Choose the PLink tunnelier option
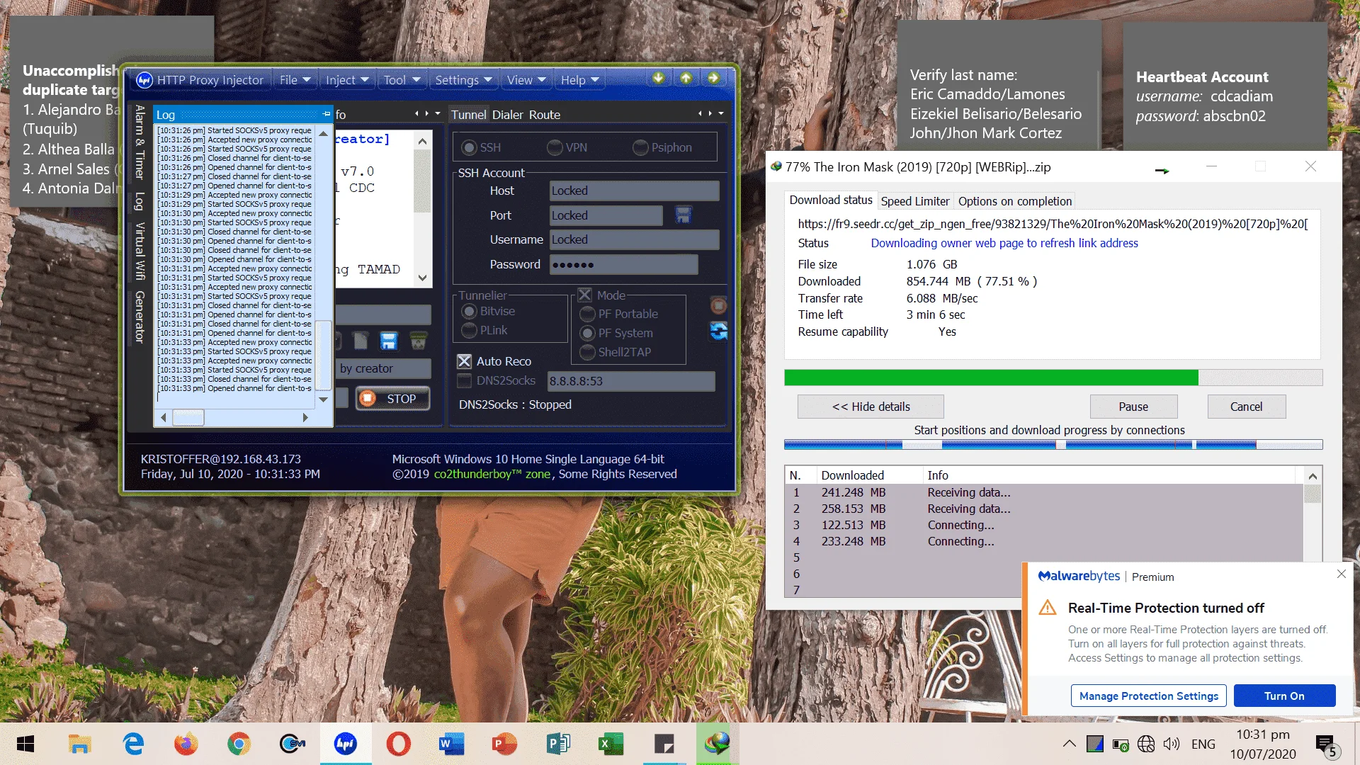 pos(469,330)
